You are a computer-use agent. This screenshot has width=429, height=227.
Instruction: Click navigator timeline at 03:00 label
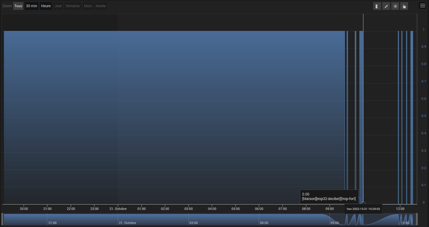(x=194, y=223)
